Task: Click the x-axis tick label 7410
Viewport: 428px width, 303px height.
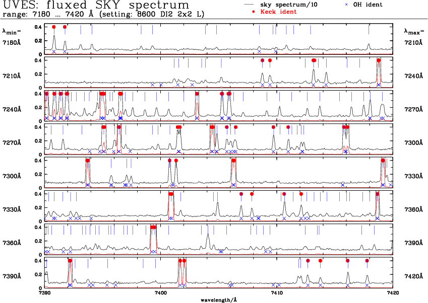Action: tap(276, 293)
